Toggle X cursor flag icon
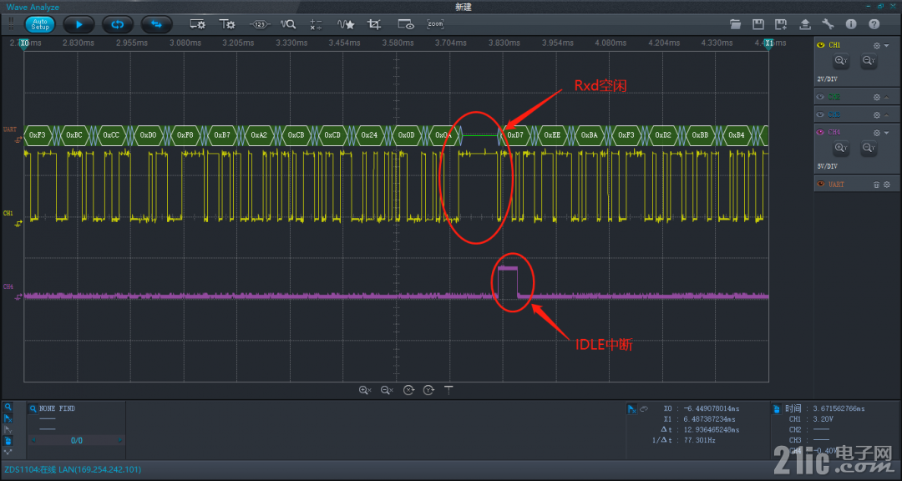 (x=8, y=418)
